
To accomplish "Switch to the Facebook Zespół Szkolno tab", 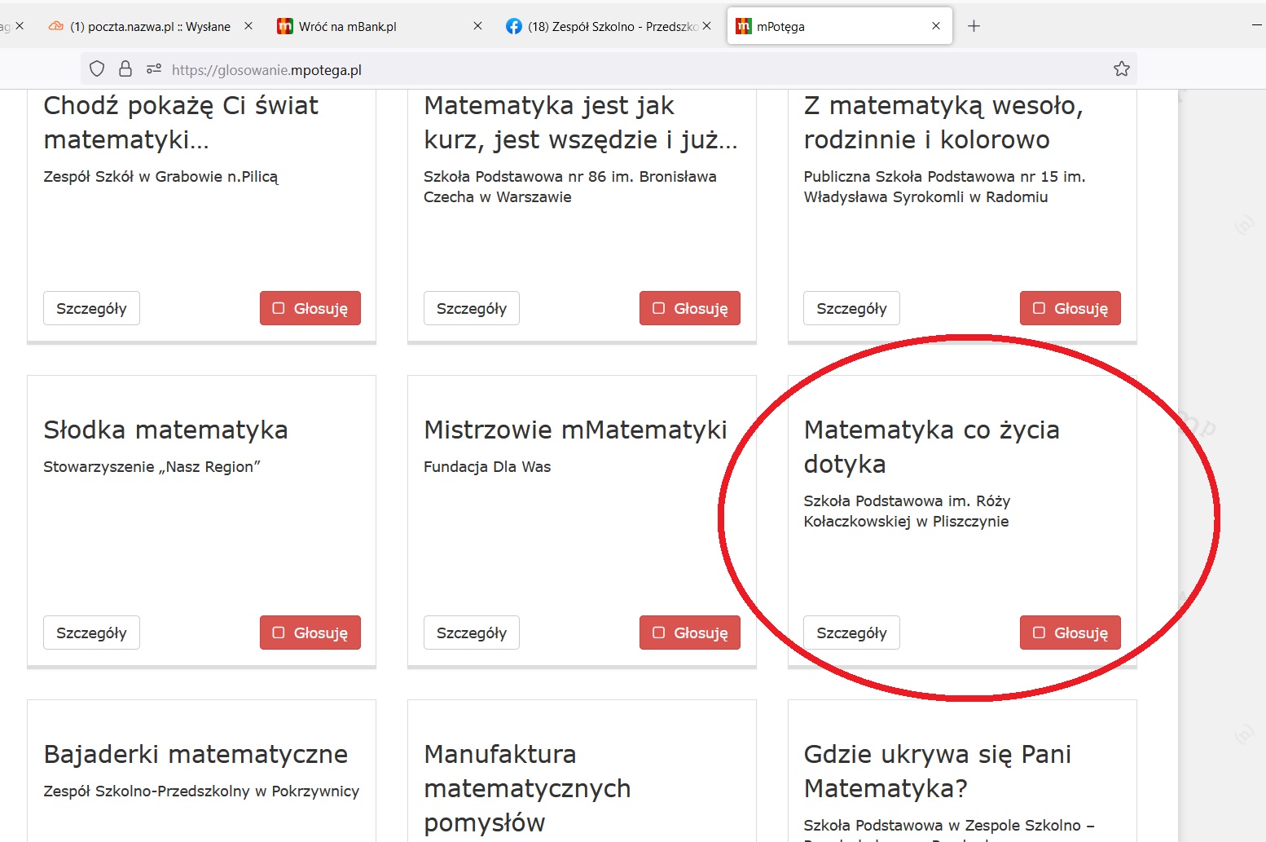I will point(603,26).
